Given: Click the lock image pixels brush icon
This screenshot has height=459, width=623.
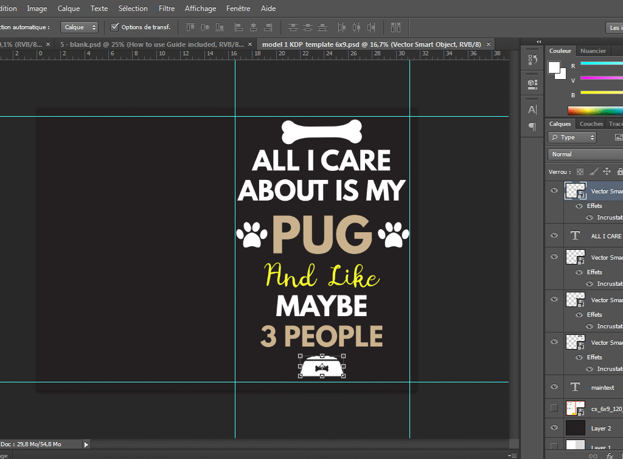Looking at the screenshot, I should [x=594, y=172].
